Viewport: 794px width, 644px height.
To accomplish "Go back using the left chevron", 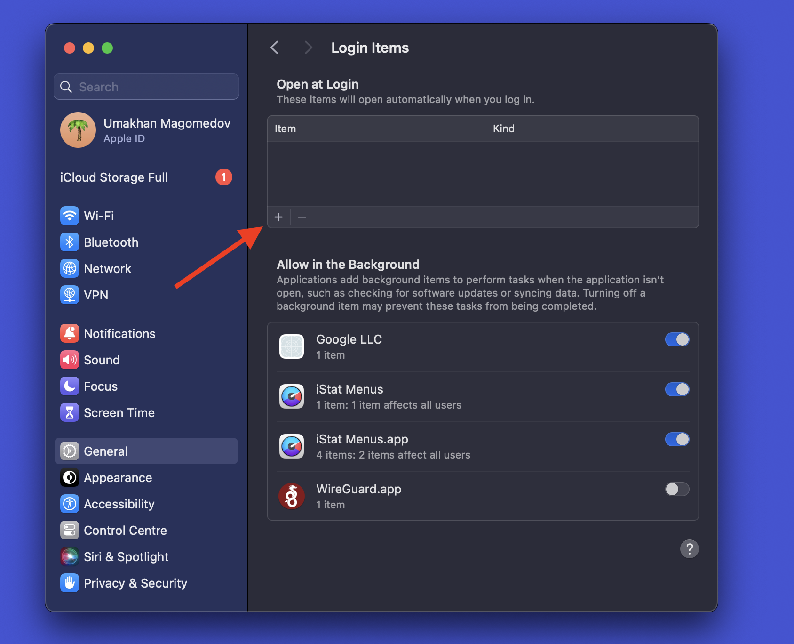I will click(x=275, y=48).
